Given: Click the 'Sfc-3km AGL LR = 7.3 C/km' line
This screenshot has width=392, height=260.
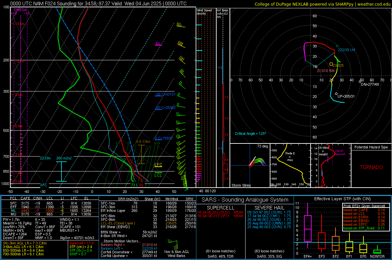Looking at the screenshot, I should [25, 243].
